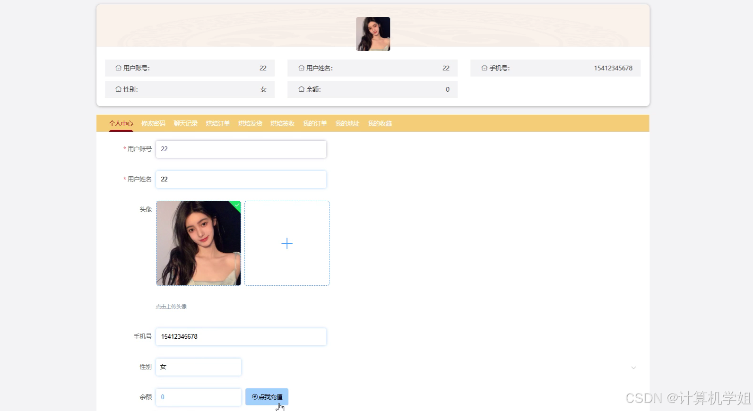
Task: Click phone number 15412345678 in summary card
Action: pos(613,68)
